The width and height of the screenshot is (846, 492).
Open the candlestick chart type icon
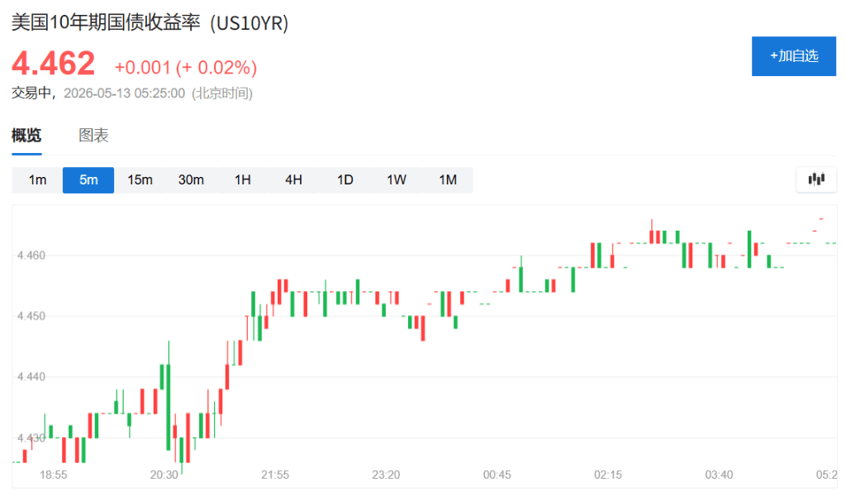pyautogui.click(x=816, y=179)
